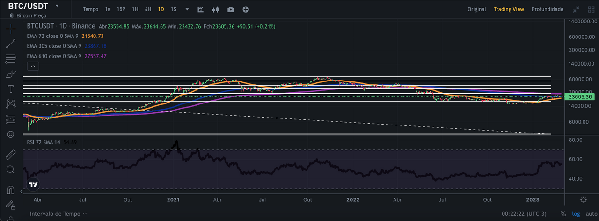Click the BTCUSDT 1D Binance title
The width and height of the screenshot is (599, 221).
(61, 26)
